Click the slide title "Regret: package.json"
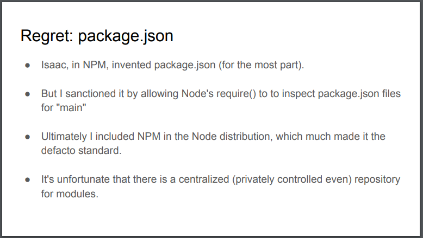 click(x=97, y=36)
